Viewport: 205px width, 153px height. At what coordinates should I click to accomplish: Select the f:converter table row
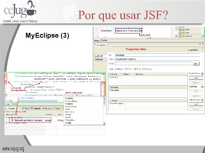(x=148, y=90)
